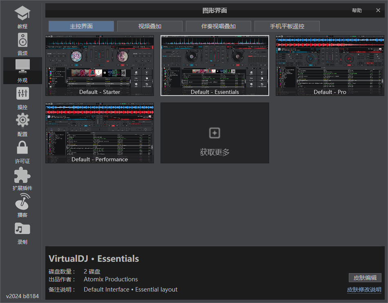The width and height of the screenshot is (388, 303).
Task: Open the 许可证 padlock icon
Action: 22,147
